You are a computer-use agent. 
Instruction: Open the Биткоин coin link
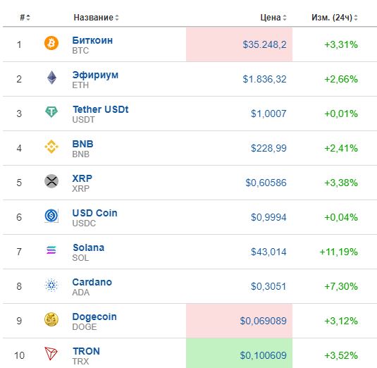(x=92, y=40)
